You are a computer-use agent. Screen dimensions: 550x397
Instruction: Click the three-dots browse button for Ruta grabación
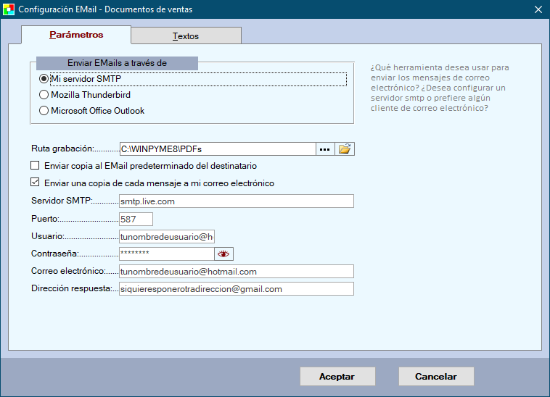(324, 149)
